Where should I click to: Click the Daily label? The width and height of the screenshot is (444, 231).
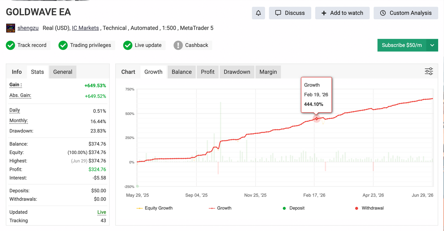pos(15,110)
